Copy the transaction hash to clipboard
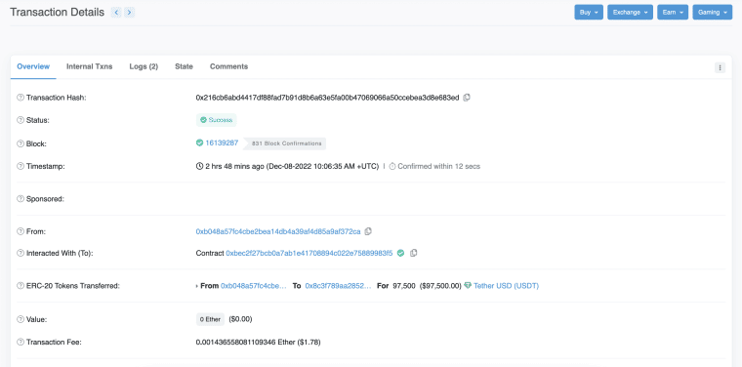This screenshot has height=367, width=742. coord(467,98)
